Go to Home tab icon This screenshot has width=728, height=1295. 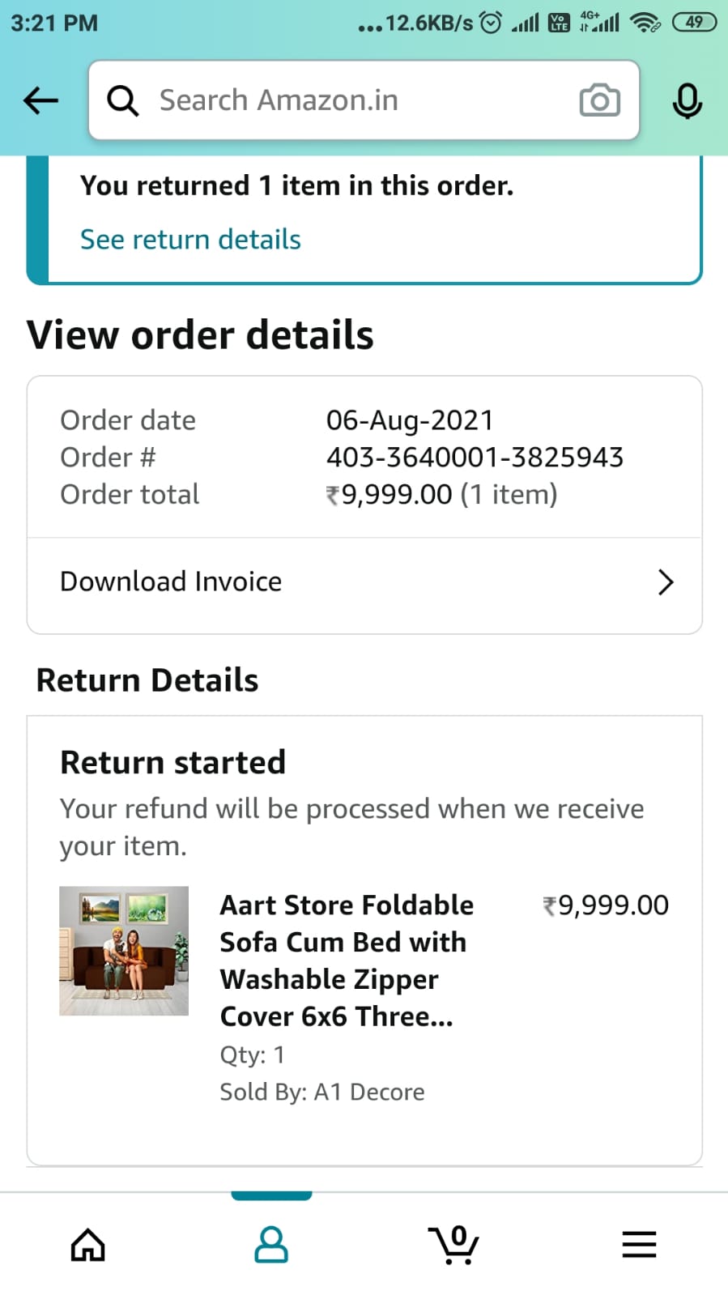[x=87, y=1244]
